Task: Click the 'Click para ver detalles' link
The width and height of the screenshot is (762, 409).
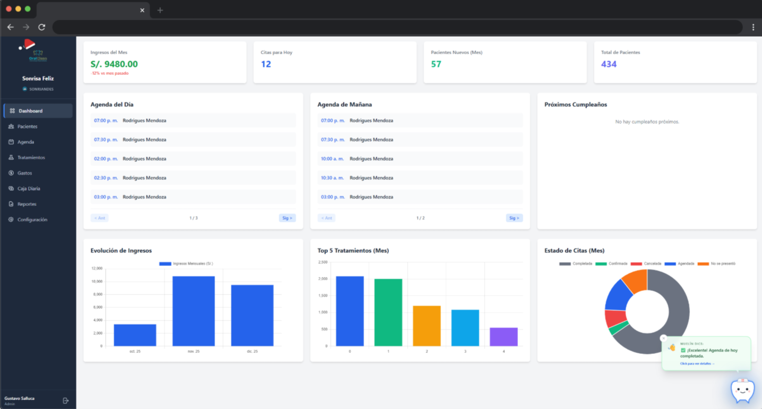Action: click(697, 364)
